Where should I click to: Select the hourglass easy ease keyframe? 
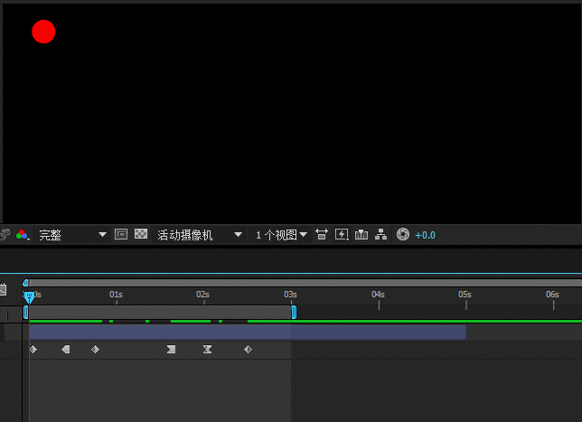coord(208,349)
